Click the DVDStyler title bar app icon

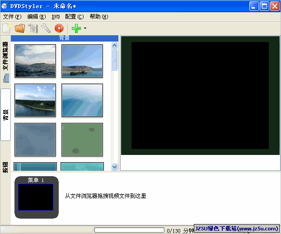(x=5, y=6)
